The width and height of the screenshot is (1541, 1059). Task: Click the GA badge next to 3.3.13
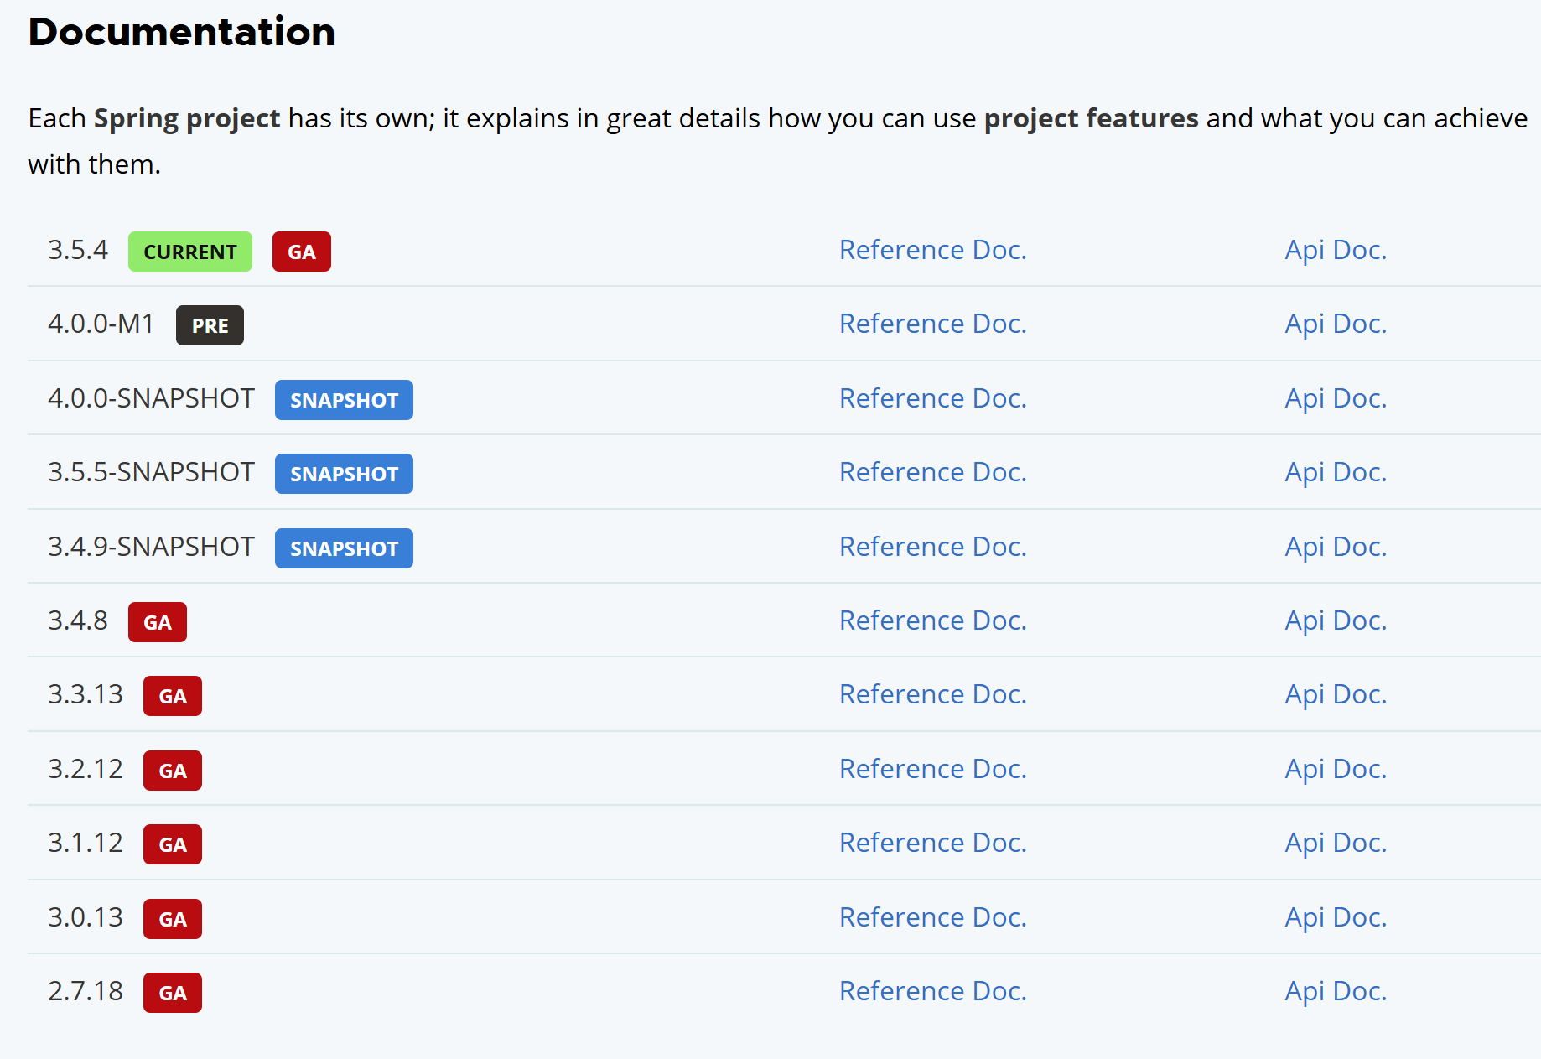coord(173,696)
